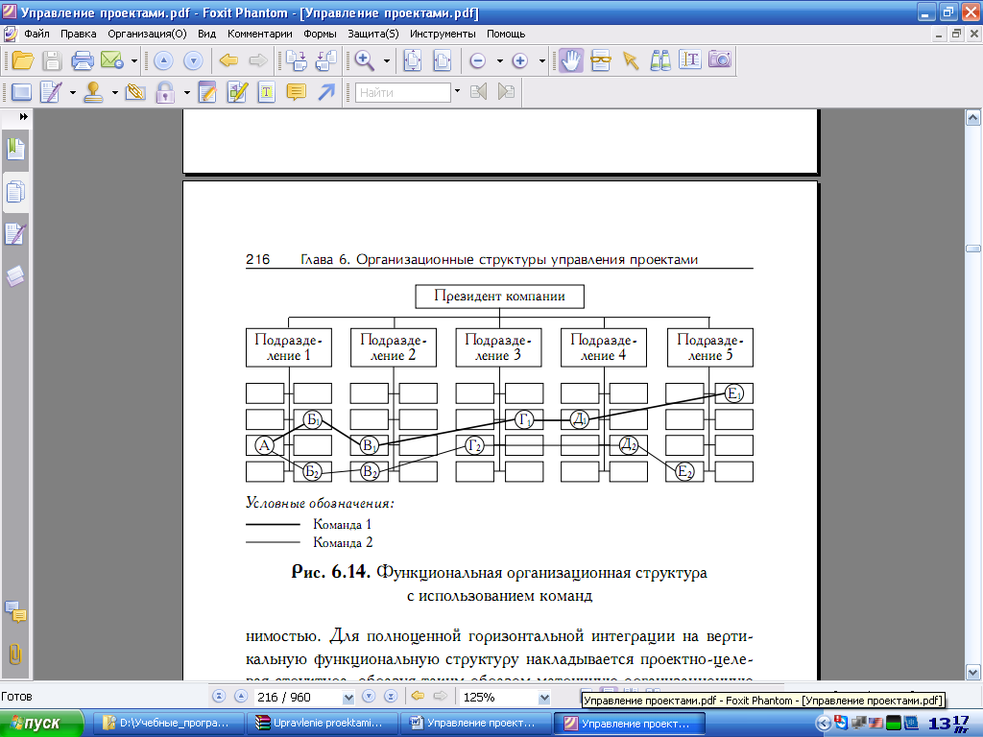Image resolution: width=983 pixels, height=737 pixels.
Task: Select the Hand tool
Action: 570,60
